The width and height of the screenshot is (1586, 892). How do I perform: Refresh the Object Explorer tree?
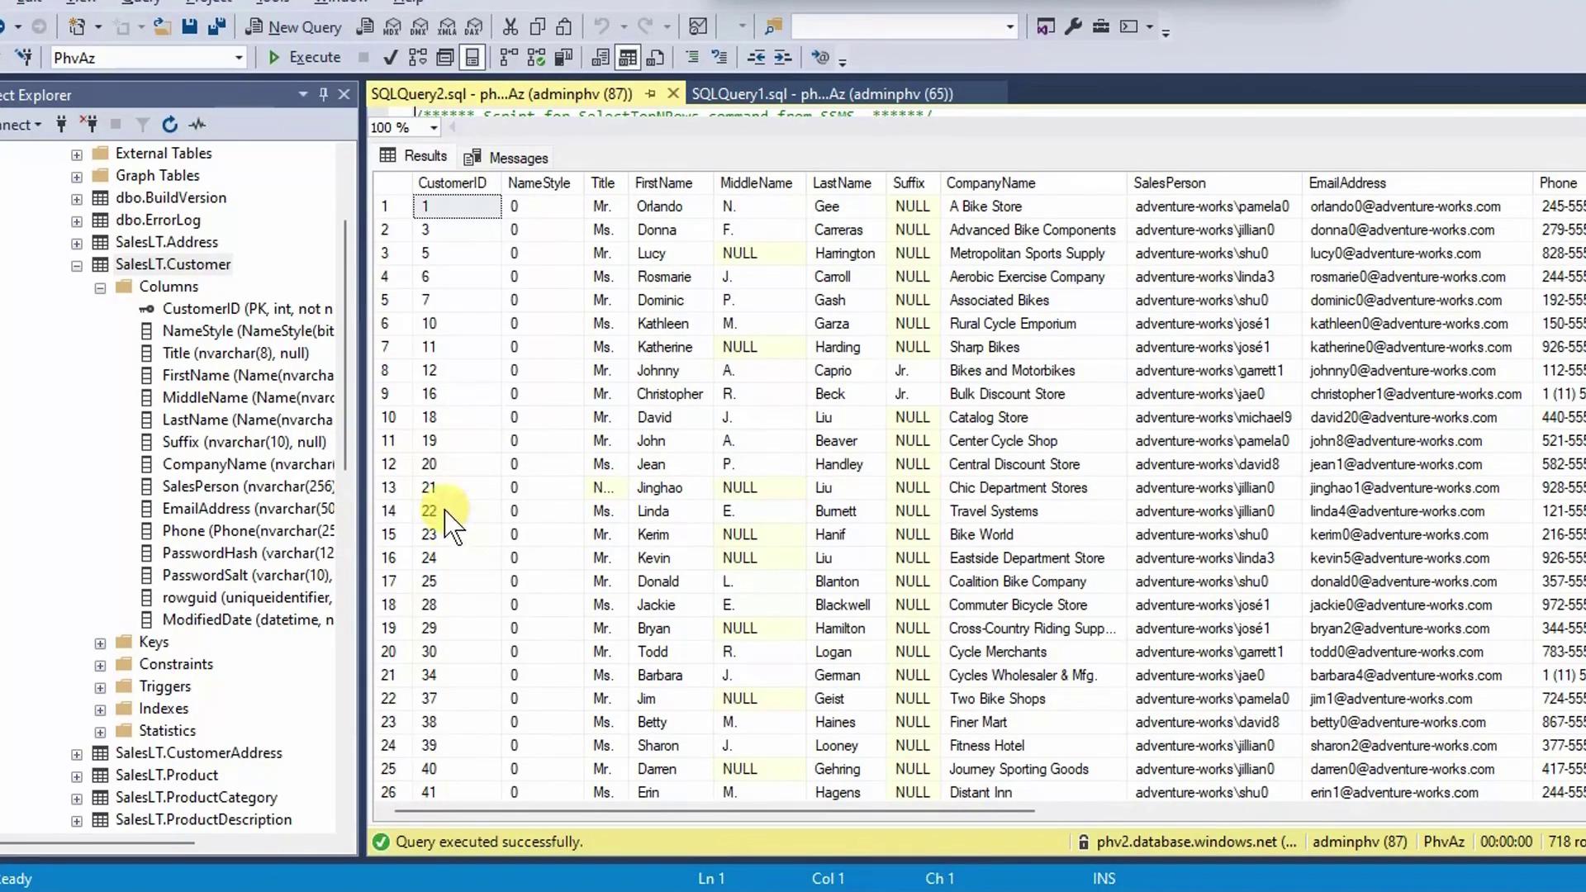click(169, 125)
